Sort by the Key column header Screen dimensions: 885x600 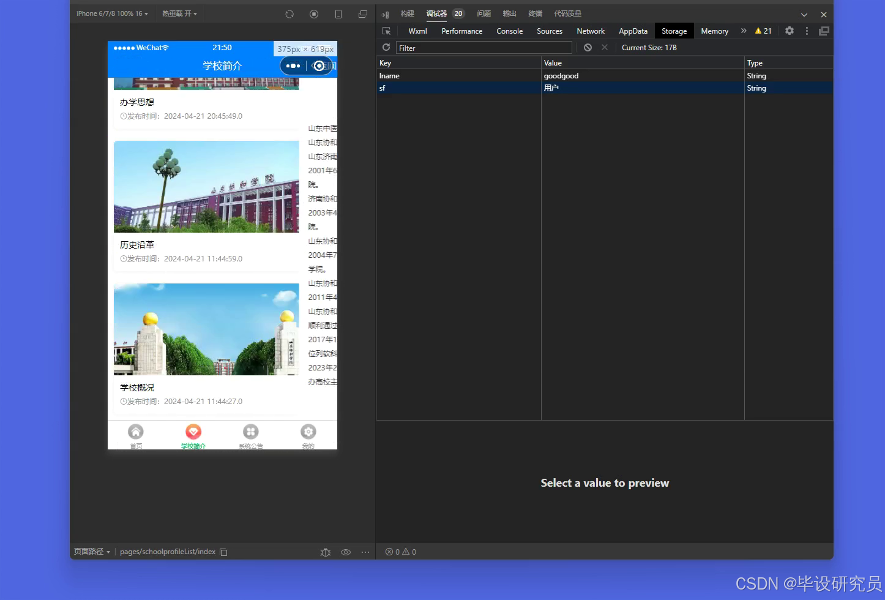click(x=459, y=63)
